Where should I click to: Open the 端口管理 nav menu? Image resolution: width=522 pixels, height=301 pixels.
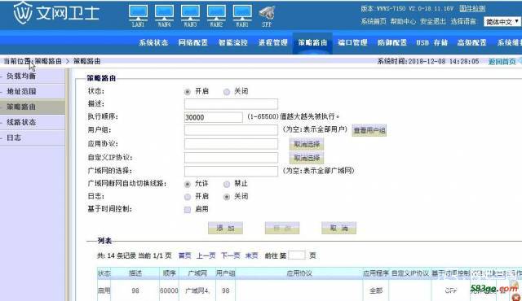point(352,42)
